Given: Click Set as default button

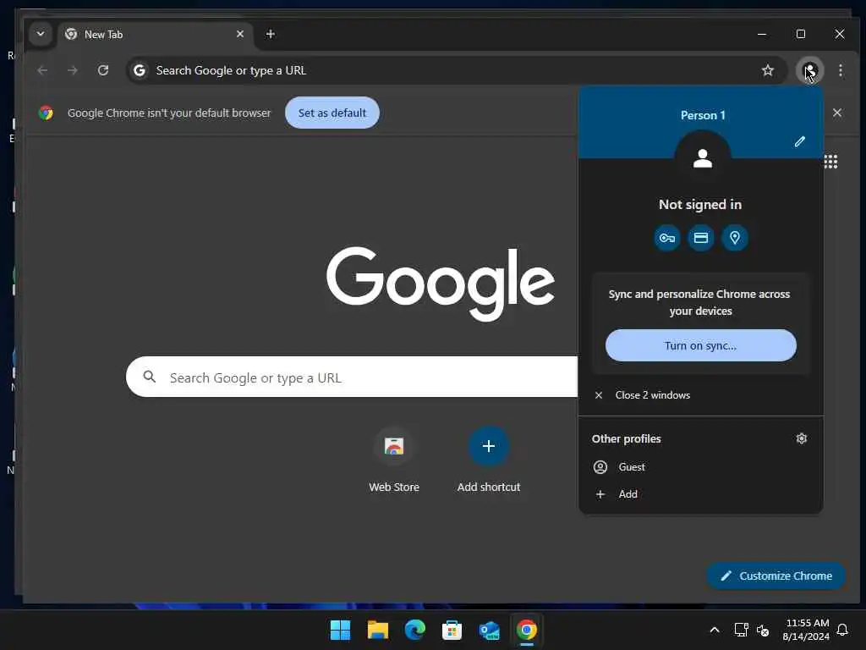Looking at the screenshot, I should [x=332, y=113].
